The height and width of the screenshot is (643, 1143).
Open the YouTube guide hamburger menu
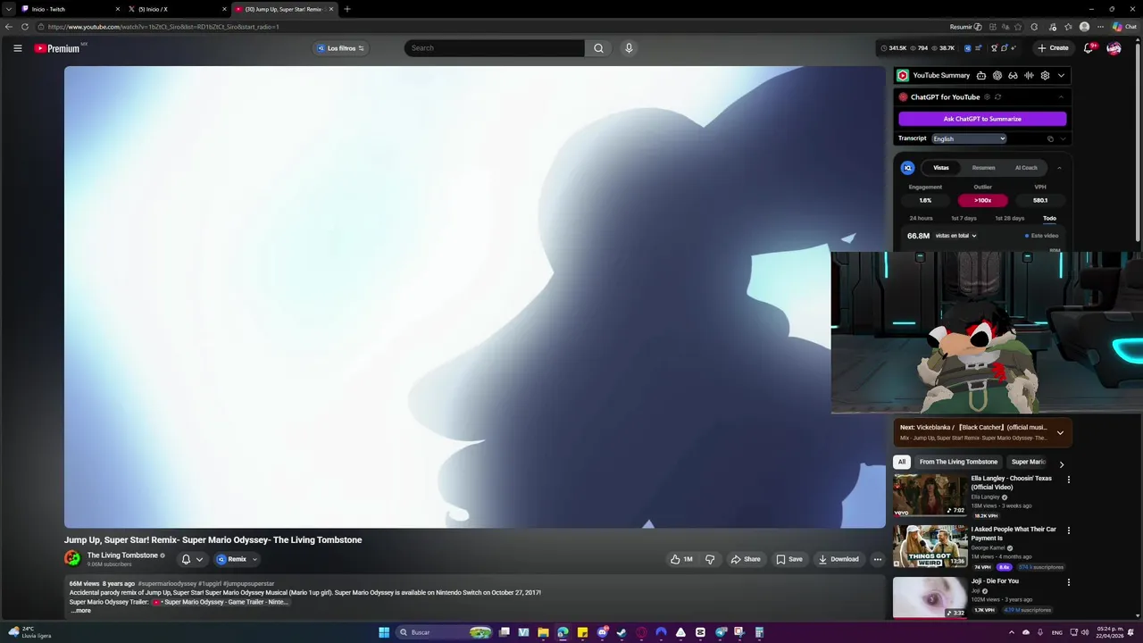coord(17,48)
